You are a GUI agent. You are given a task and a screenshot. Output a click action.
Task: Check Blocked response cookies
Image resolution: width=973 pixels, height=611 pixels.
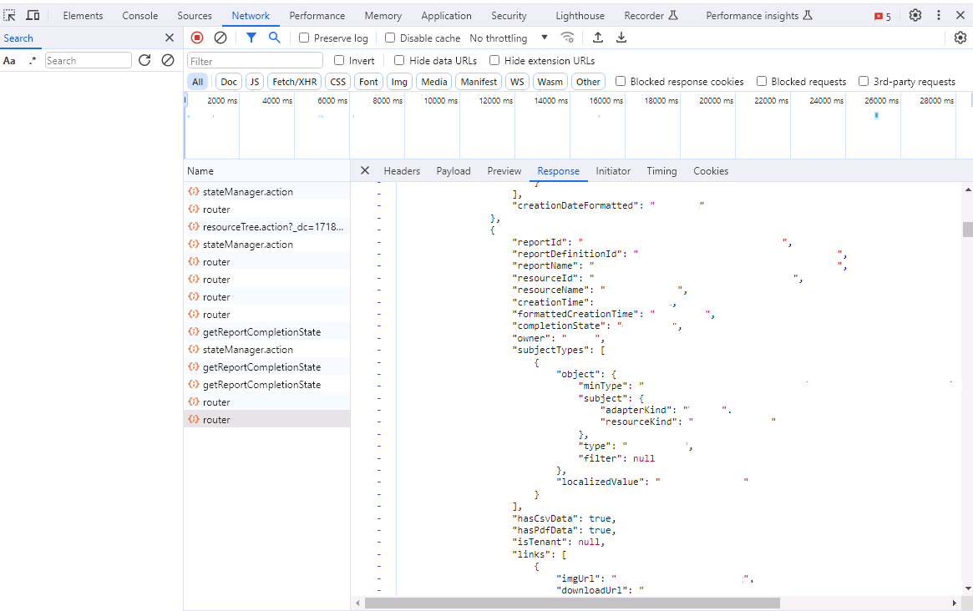tap(620, 81)
